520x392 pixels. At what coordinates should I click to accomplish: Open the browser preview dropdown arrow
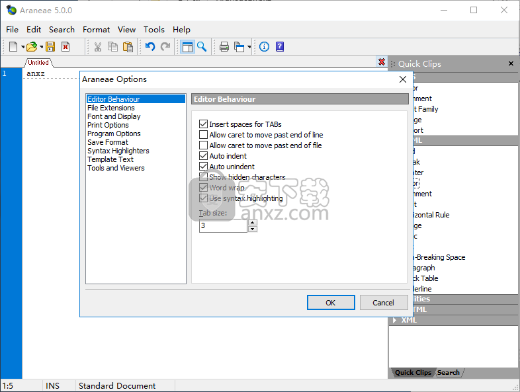coord(249,47)
